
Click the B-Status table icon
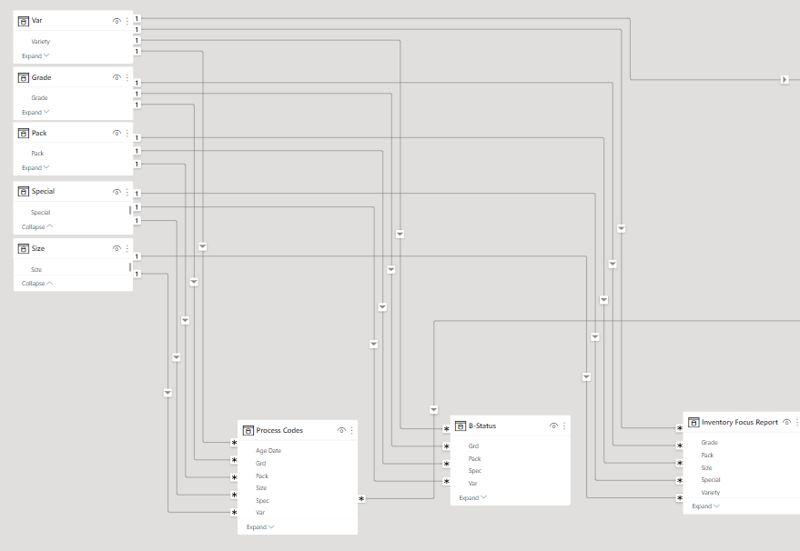point(461,426)
